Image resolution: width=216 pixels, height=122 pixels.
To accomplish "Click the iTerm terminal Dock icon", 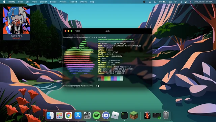I will click(x=125, y=115).
